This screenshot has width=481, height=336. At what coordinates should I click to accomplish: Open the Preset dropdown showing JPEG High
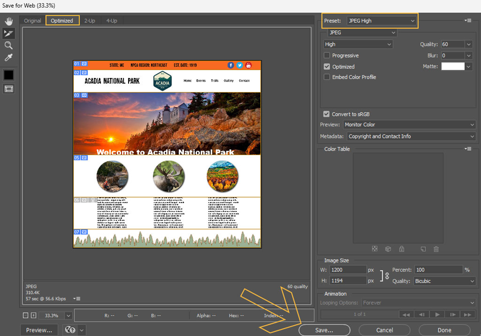click(x=381, y=21)
